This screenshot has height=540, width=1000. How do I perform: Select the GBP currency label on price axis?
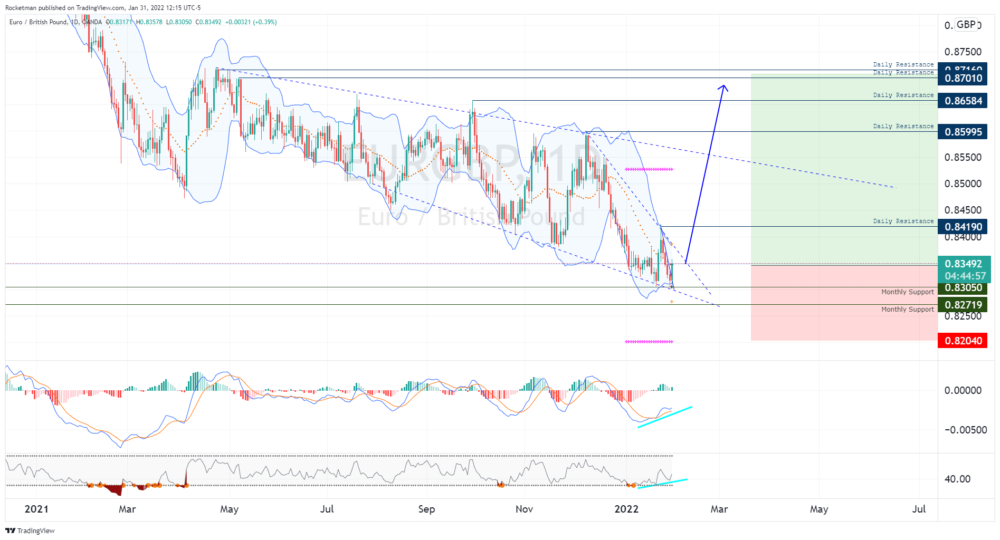point(966,24)
